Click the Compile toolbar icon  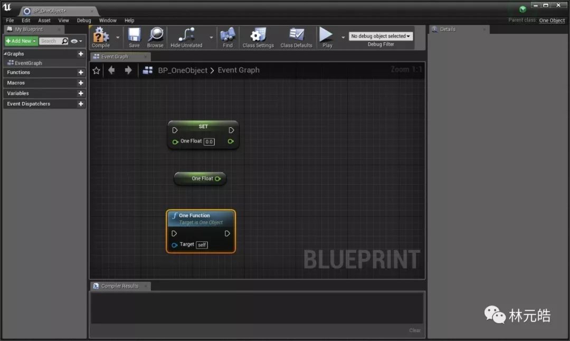pyautogui.click(x=100, y=36)
